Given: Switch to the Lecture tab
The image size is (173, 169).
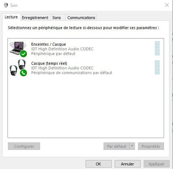Looking at the screenshot, I should pos(11,17).
